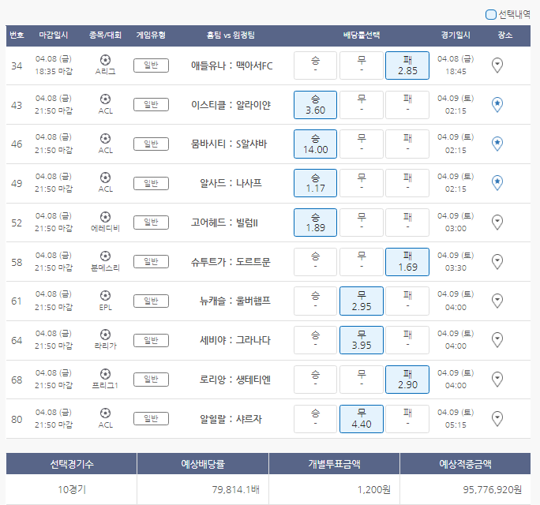540x505 pixels.
Task: Click 일반 game type in match 34 row
Action: [151, 65]
